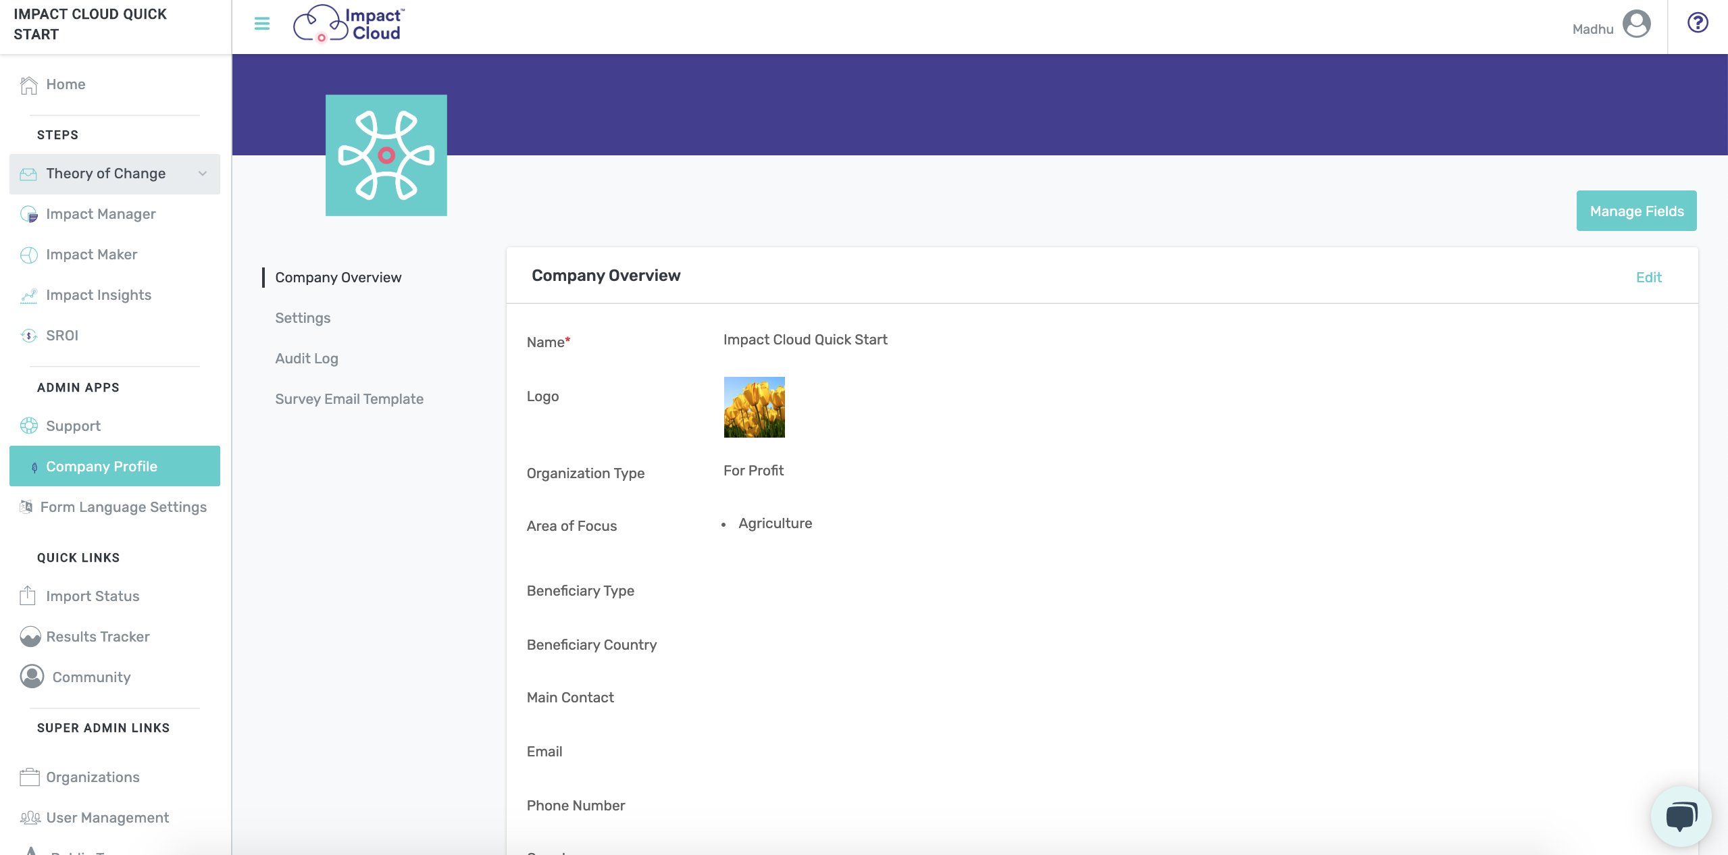Click the Impact Cloud logo
The height and width of the screenshot is (855, 1728).
pyautogui.click(x=349, y=24)
